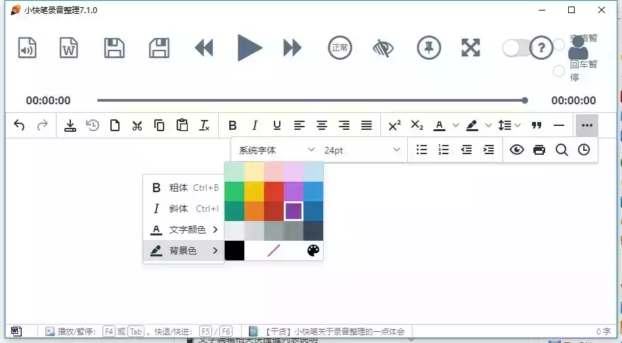
Task: Toggle fullscreen with the expand arrows icon
Action: tap(471, 47)
